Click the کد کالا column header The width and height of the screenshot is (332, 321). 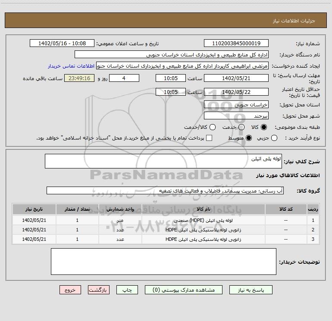tap(286, 209)
